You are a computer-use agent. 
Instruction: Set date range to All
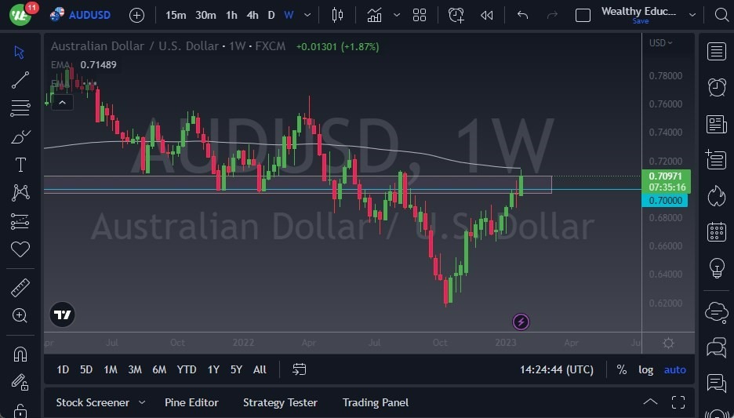pos(260,370)
